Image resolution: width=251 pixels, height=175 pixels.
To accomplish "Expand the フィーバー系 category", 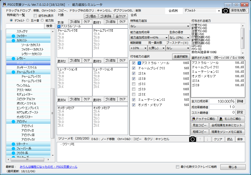I will click(14, 148).
